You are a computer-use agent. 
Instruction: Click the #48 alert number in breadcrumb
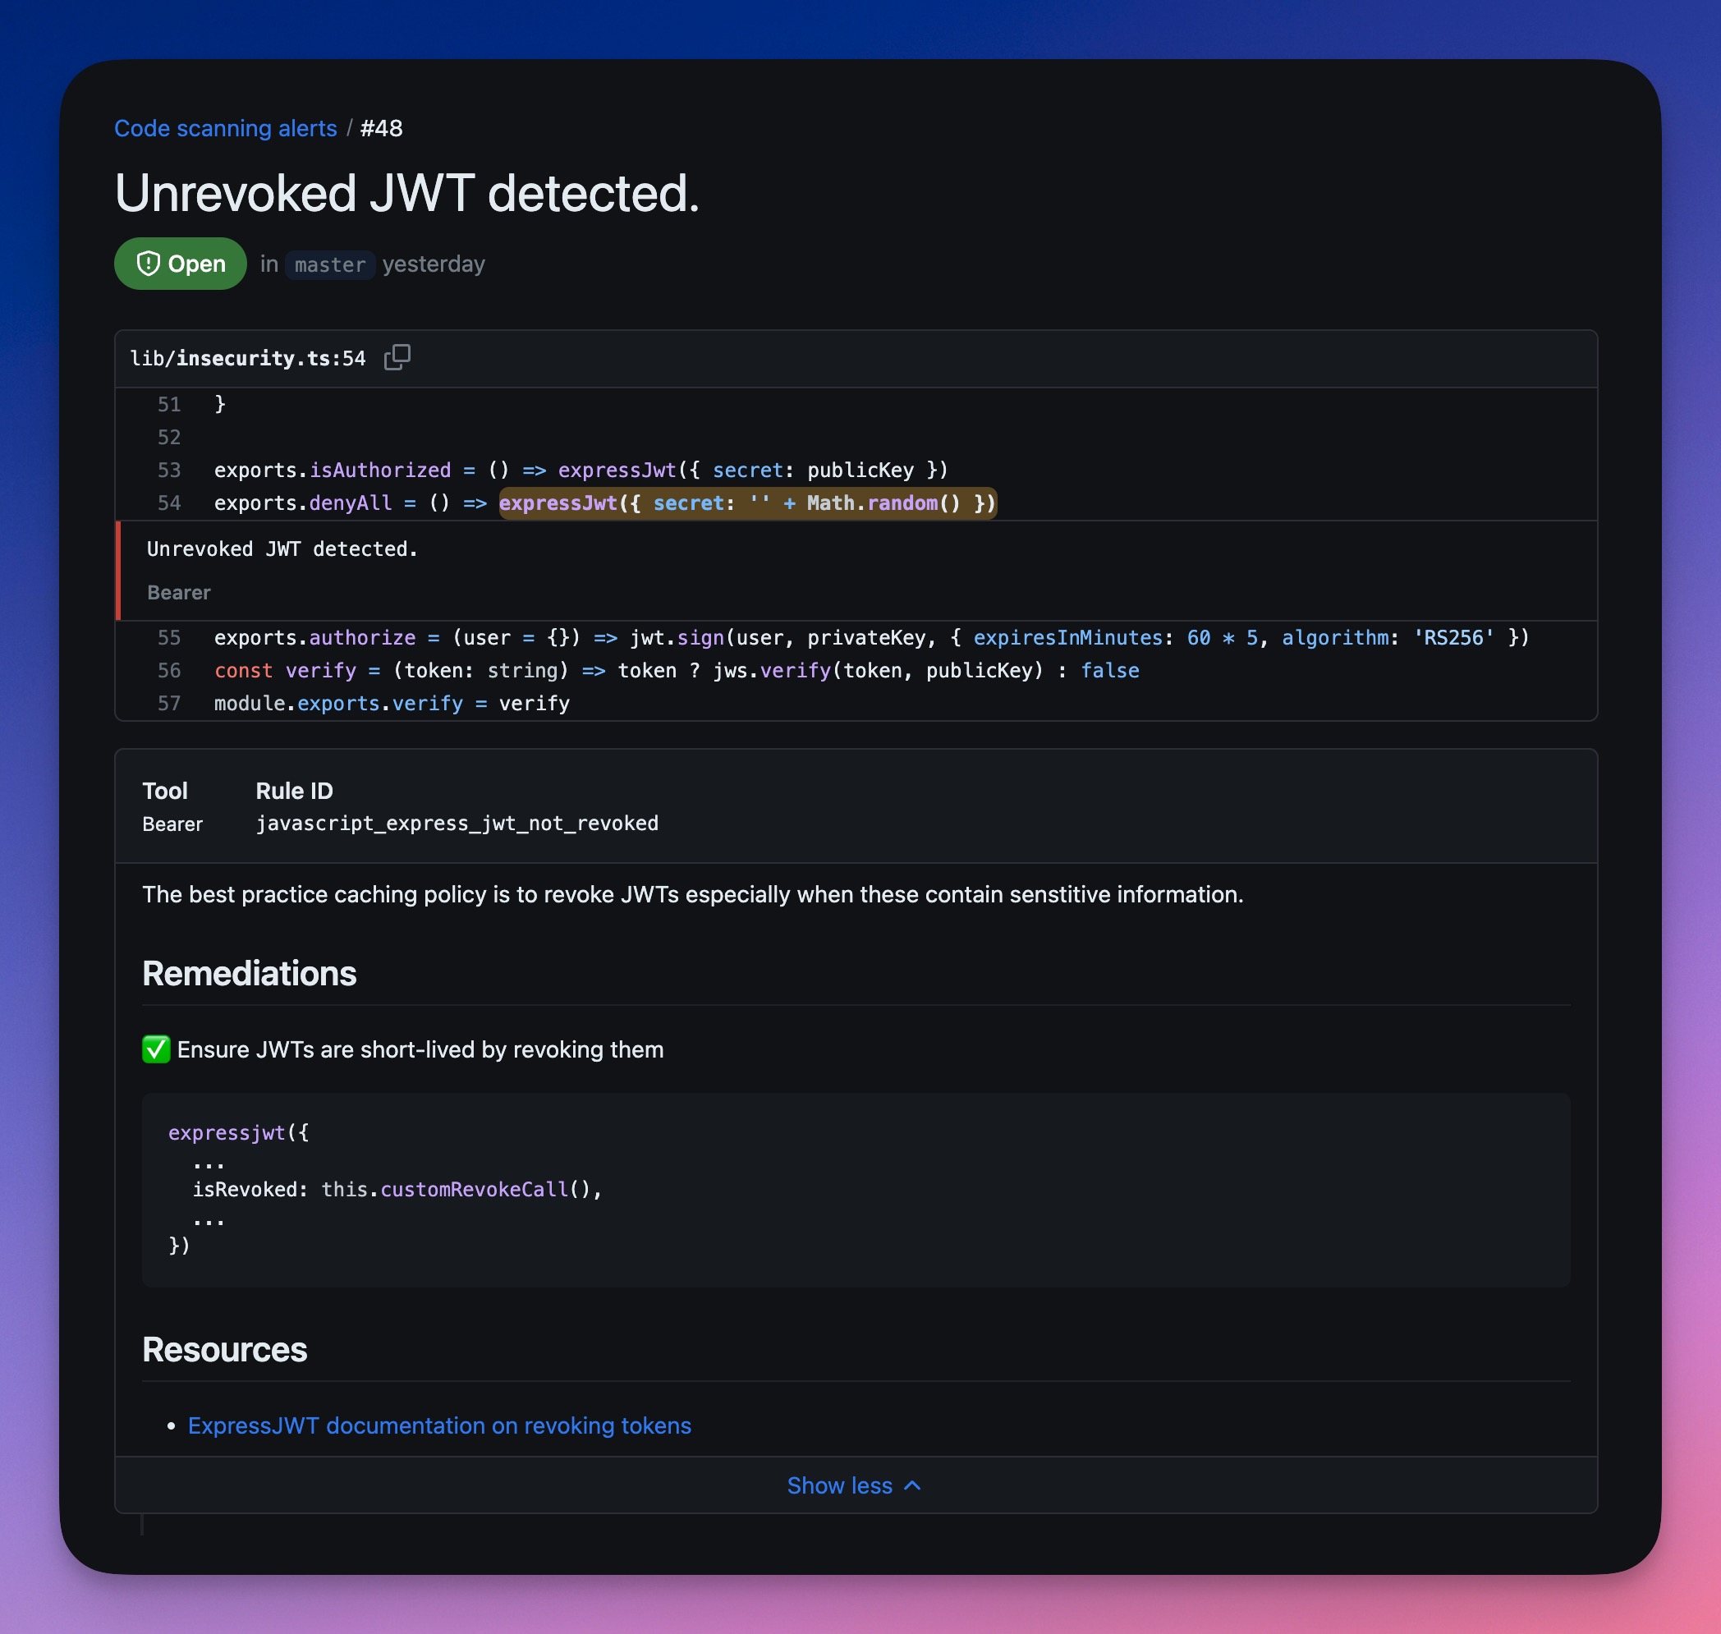(382, 128)
